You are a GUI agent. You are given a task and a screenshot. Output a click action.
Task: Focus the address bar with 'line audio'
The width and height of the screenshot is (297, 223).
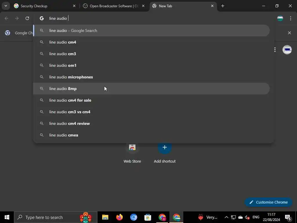tap(154, 18)
